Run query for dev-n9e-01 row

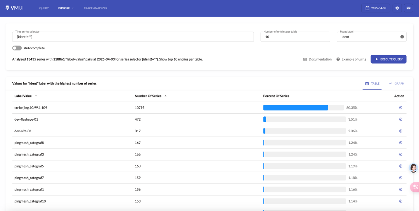[x=400, y=131]
